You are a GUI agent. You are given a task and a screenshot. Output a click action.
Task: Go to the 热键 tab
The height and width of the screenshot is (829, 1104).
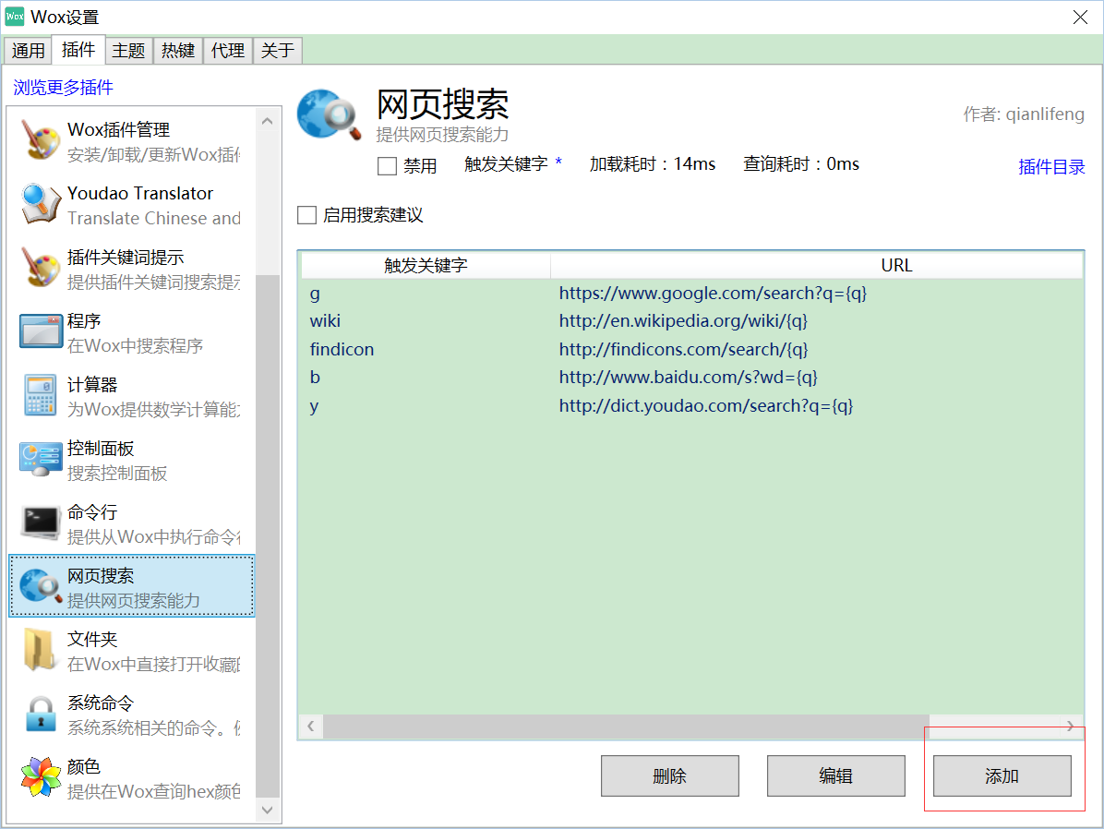[x=178, y=51]
